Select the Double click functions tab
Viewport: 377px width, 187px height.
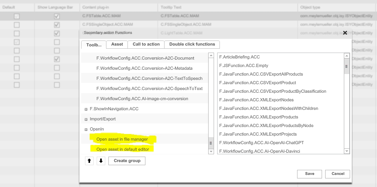click(192, 44)
